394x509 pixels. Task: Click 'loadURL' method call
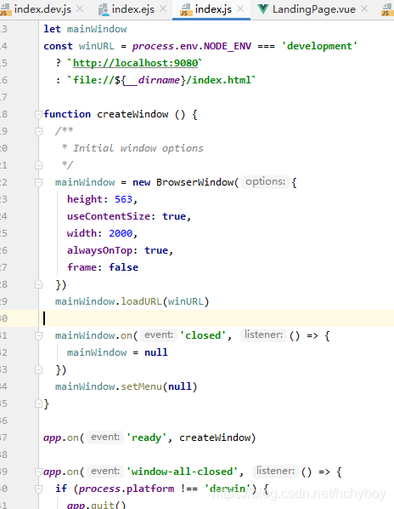point(141,301)
